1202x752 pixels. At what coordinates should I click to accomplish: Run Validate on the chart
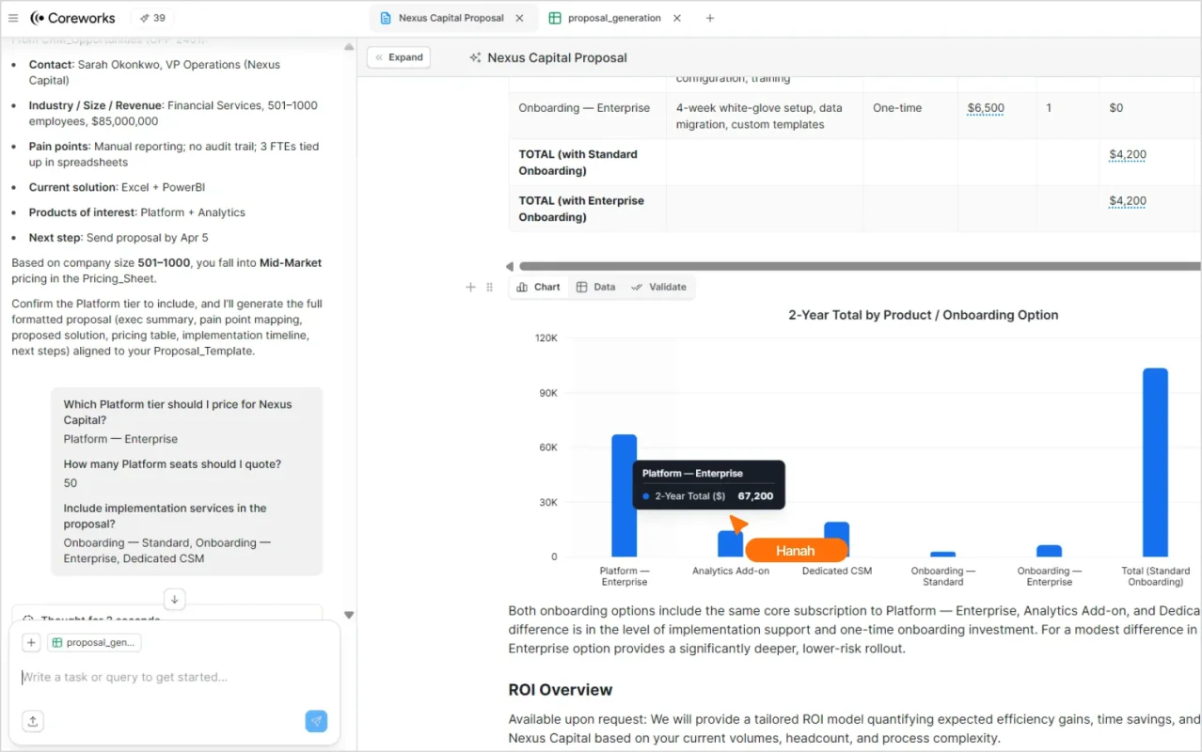click(x=658, y=287)
